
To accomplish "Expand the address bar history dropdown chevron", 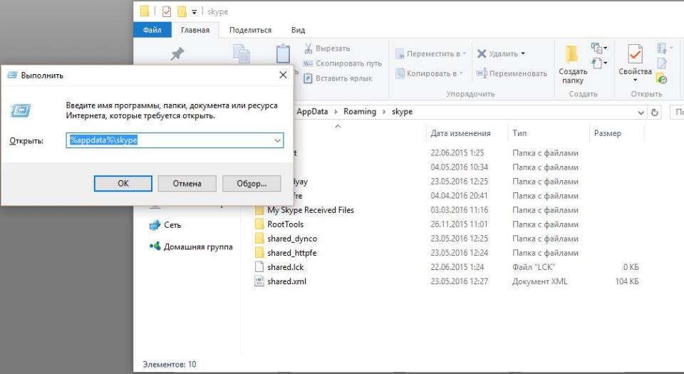I will coord(641,113).
